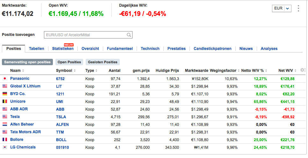Click the 6752 symbol link
This screenshot has width=308, height=158.
tap(60, 79)
